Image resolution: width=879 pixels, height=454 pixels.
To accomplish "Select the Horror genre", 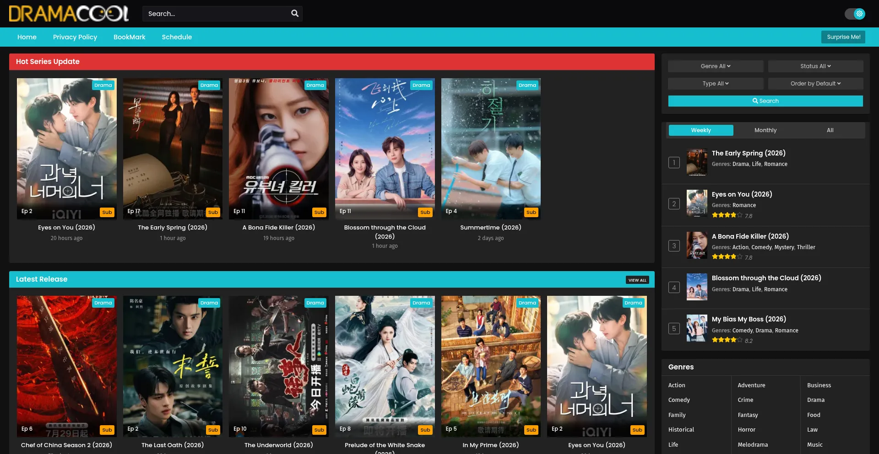I will point(746,430).
